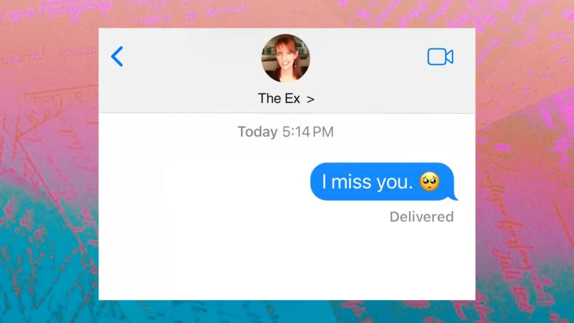Image resolution: width=574 pixels, height=323 pixels.
Task: Open The Ex's circular profile photo
Action: [x=286, y=58]
